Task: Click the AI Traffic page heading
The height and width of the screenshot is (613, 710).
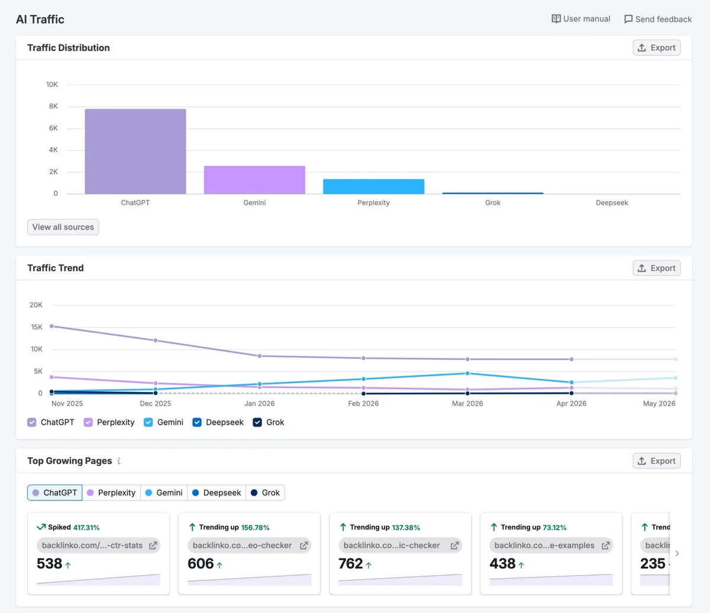Action: tap(40, 20)
